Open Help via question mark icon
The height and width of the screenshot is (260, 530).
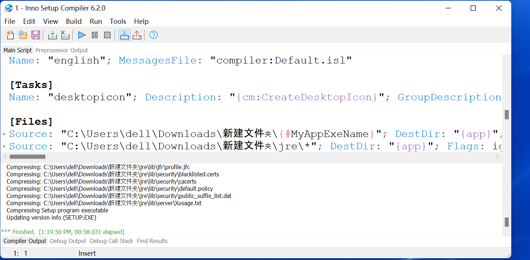pos(153,35)
